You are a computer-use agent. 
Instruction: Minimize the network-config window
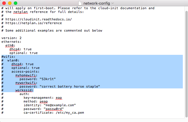pos(10,3)
